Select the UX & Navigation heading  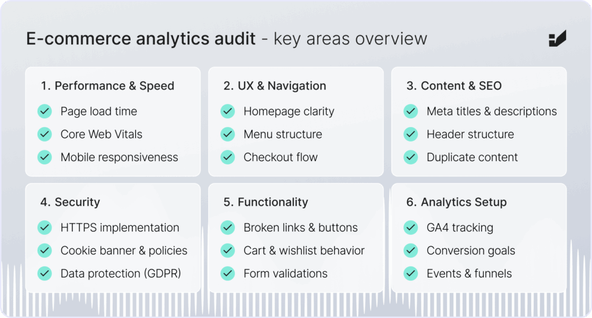(275, 86)
